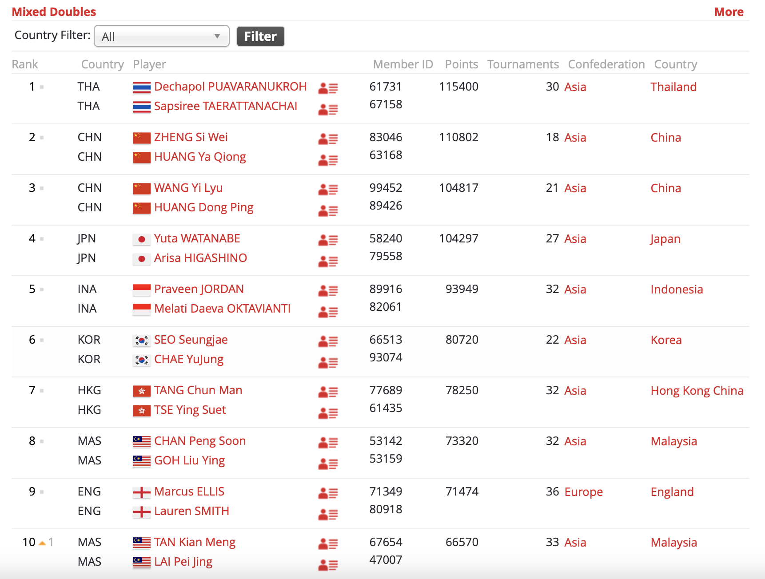This screenshot has width=765, height=579.
Task: Click profile card icon next to Yuta WATANABE
Action: (328, 240)
